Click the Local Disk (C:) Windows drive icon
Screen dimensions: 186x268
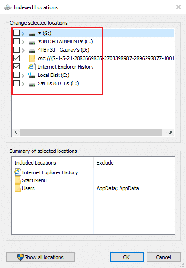coord(32,75)
